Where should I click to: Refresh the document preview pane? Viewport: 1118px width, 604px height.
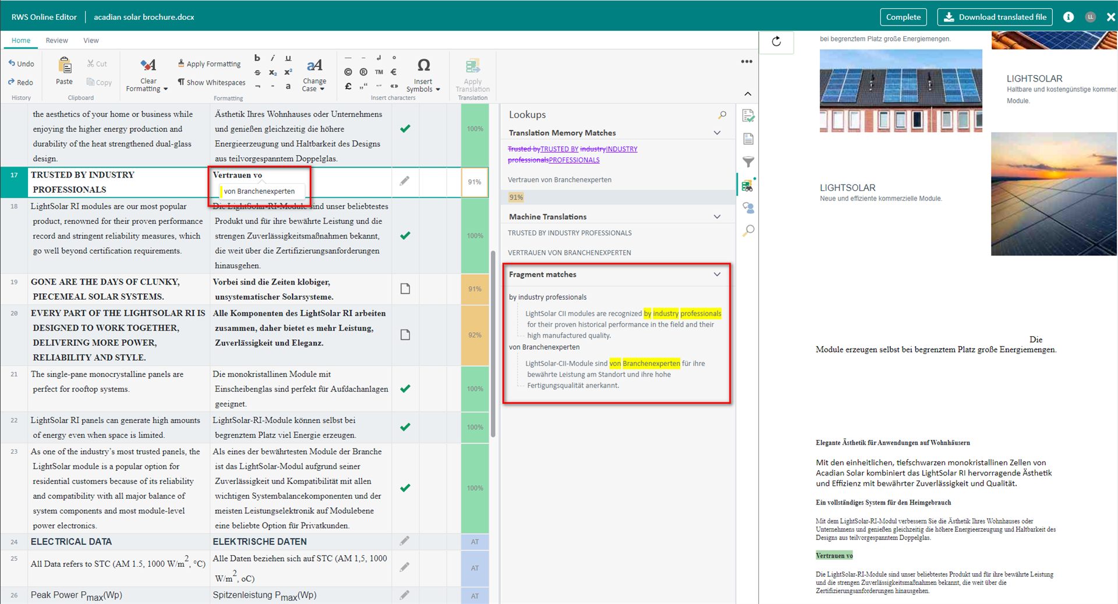click(x=776, y=41)
